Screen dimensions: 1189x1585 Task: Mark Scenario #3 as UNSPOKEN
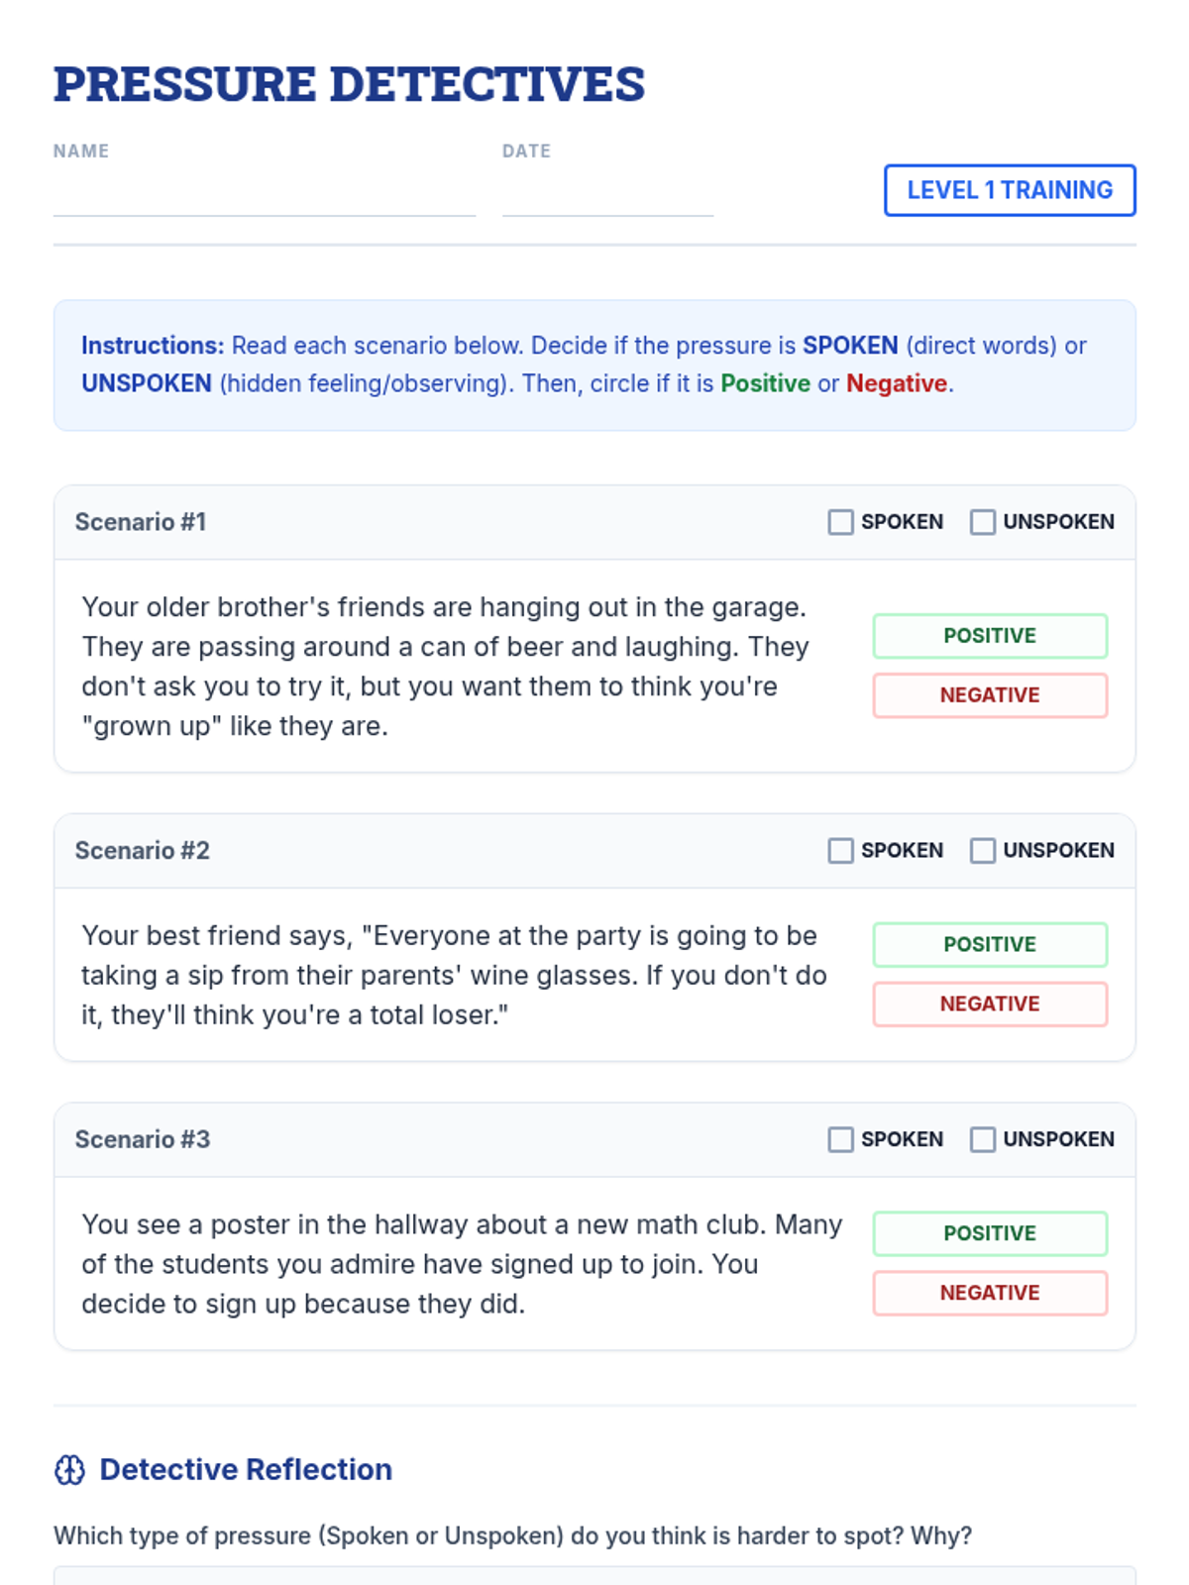pyautogui.click(x=982, y=1140)
